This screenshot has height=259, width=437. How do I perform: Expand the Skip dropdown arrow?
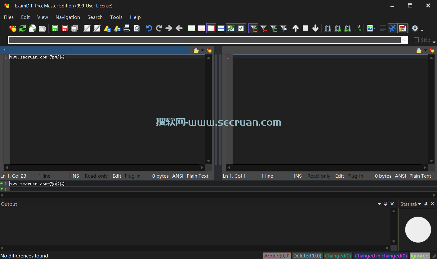tap(434, 42)
